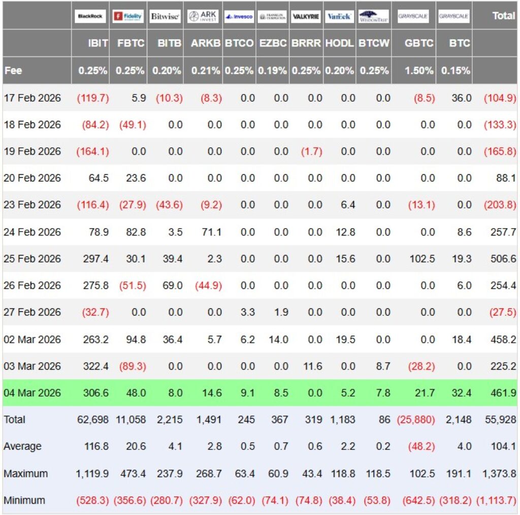
Task: Select the IBIT ticker column header
Action: click(x=97, y=43)
